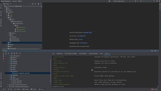Open Terminal tool window button
The image size is (161, 91).
[x=34, y=89]
